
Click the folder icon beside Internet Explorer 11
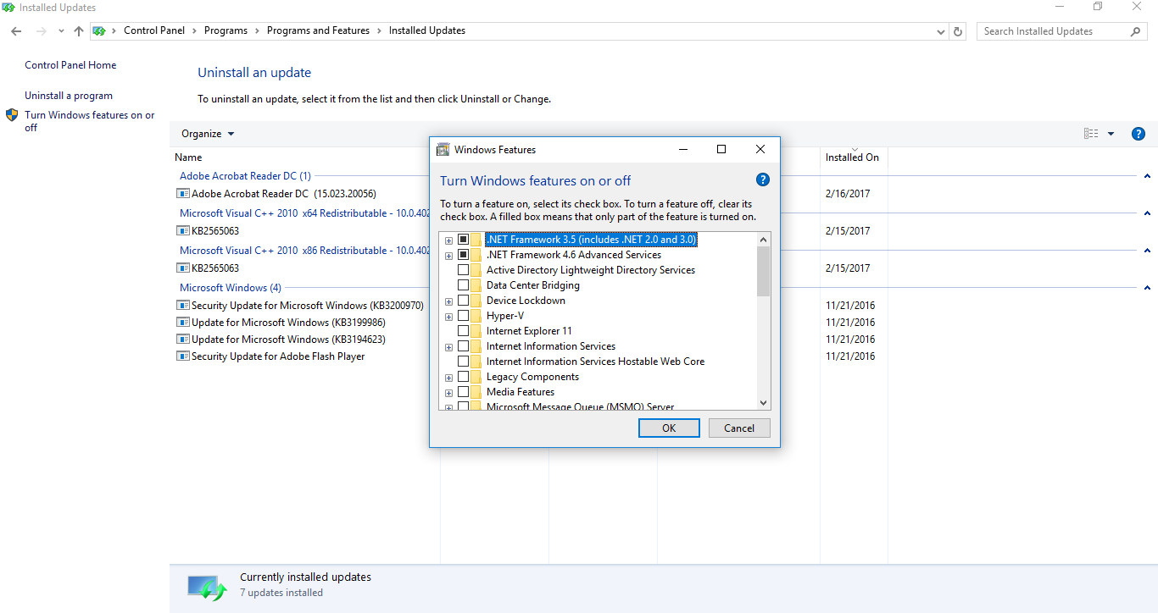coord(476,331)
